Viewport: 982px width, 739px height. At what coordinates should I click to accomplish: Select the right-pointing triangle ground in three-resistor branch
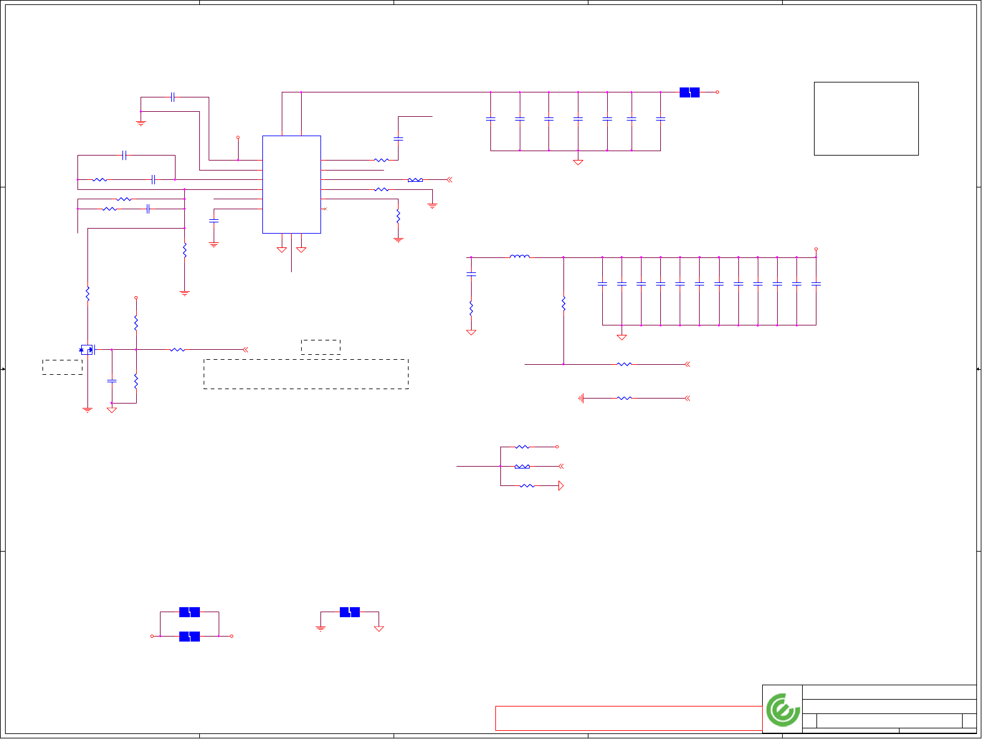pyautogui.click(x=561, y=486)
